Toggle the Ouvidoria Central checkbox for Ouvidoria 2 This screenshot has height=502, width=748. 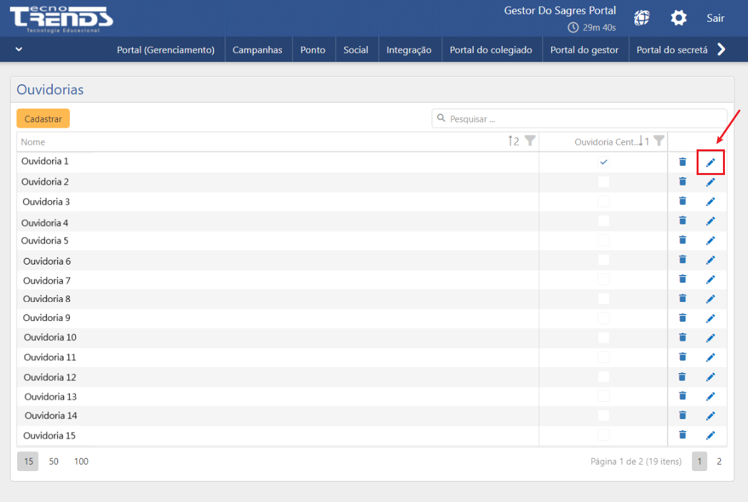(603, 182)
